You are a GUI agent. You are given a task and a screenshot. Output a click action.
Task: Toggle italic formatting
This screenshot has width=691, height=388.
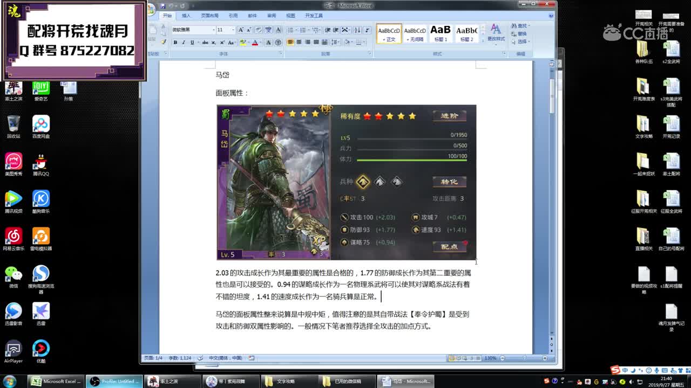[184, 43]
